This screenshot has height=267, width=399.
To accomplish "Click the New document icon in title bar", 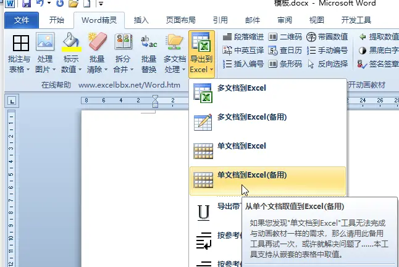I will (x=86, y=3).
